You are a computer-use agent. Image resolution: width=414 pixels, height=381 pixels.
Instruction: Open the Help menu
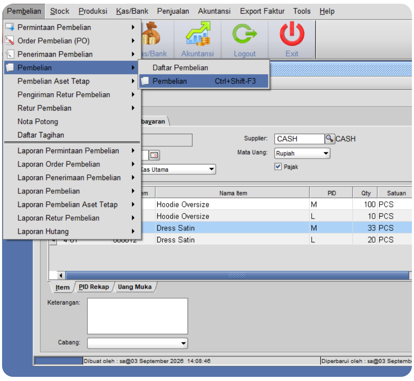[327, 11]
